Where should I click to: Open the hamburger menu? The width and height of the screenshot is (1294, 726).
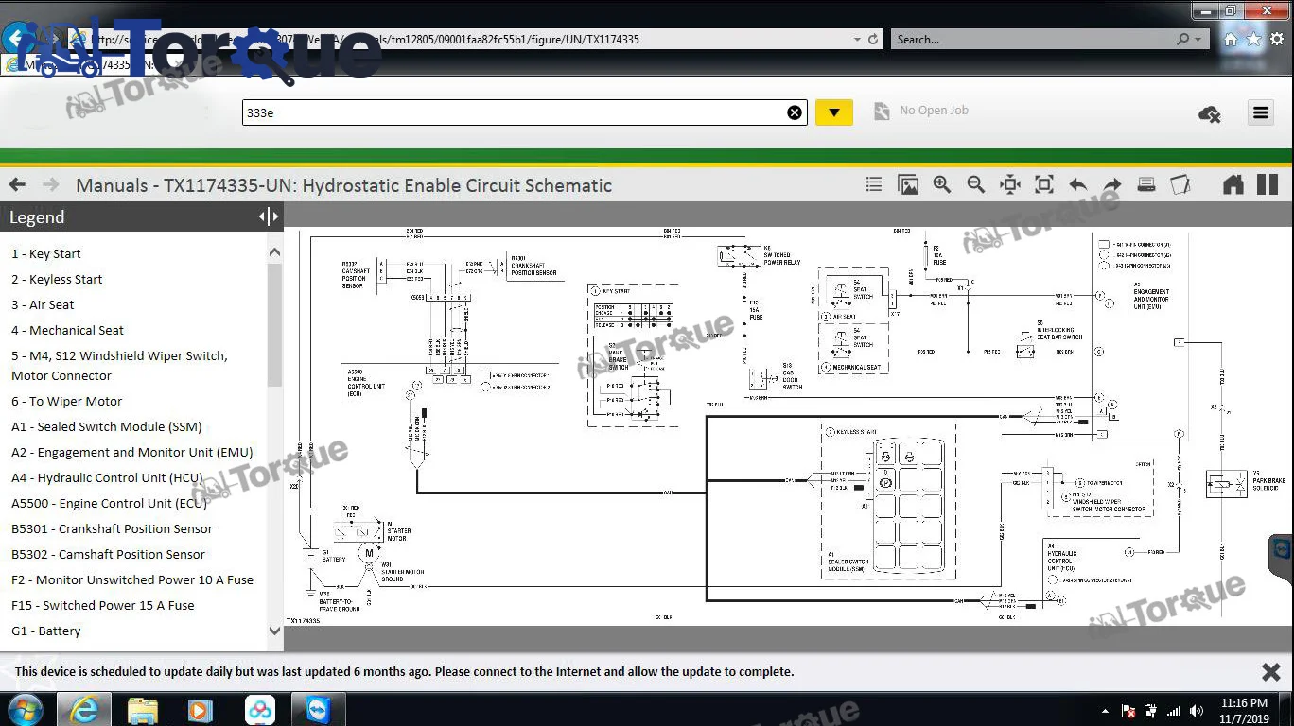coord(1261,112)
